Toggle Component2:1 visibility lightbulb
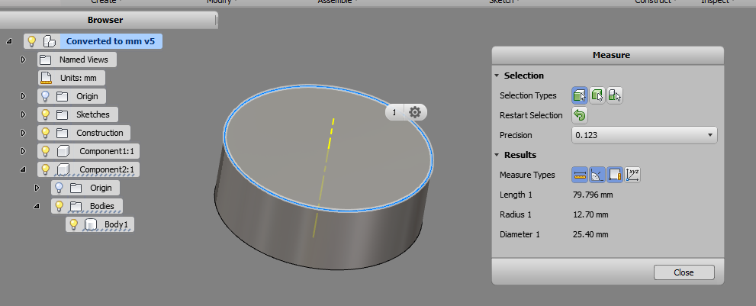 click(x=45, y=169)
